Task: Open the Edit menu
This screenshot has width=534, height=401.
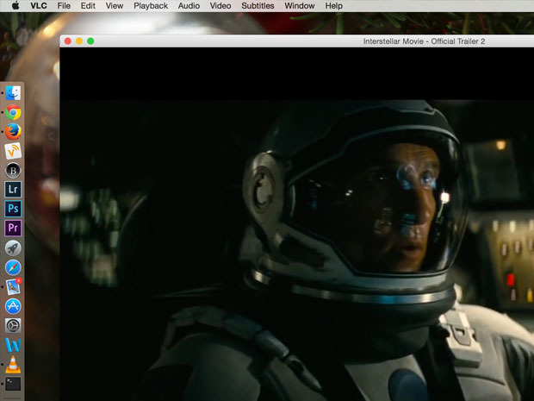Action: click(x=88, y=6)
